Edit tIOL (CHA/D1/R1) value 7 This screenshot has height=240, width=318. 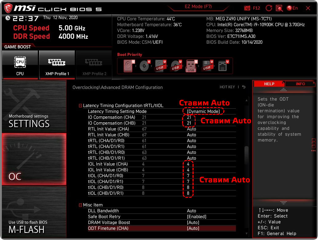188,182
